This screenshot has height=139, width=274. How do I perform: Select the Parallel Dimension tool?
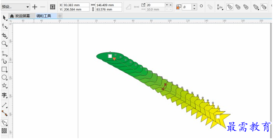(4, 105)
